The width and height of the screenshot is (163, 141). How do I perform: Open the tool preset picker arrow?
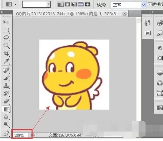click(x=16, y=4)
